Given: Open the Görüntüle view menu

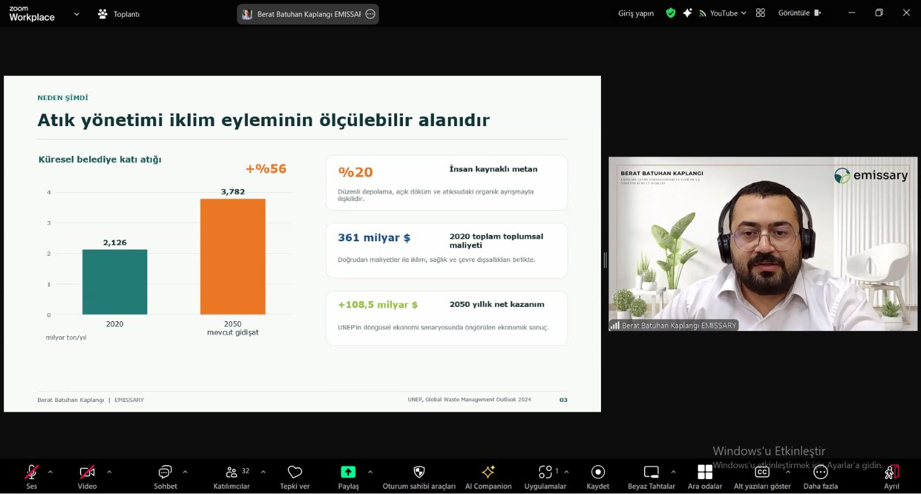Looking at the screenshot, I should click(800, 13).
